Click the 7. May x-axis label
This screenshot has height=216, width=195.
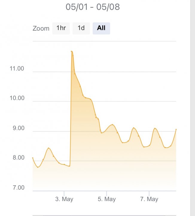(x=149, y=199)
